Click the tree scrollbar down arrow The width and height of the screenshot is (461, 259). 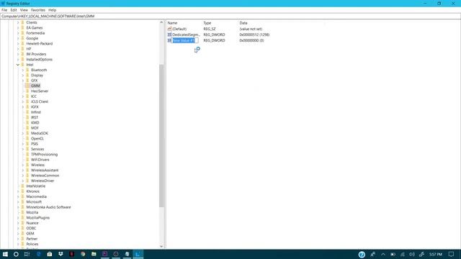pyautogui.click(x=161, y=246)
